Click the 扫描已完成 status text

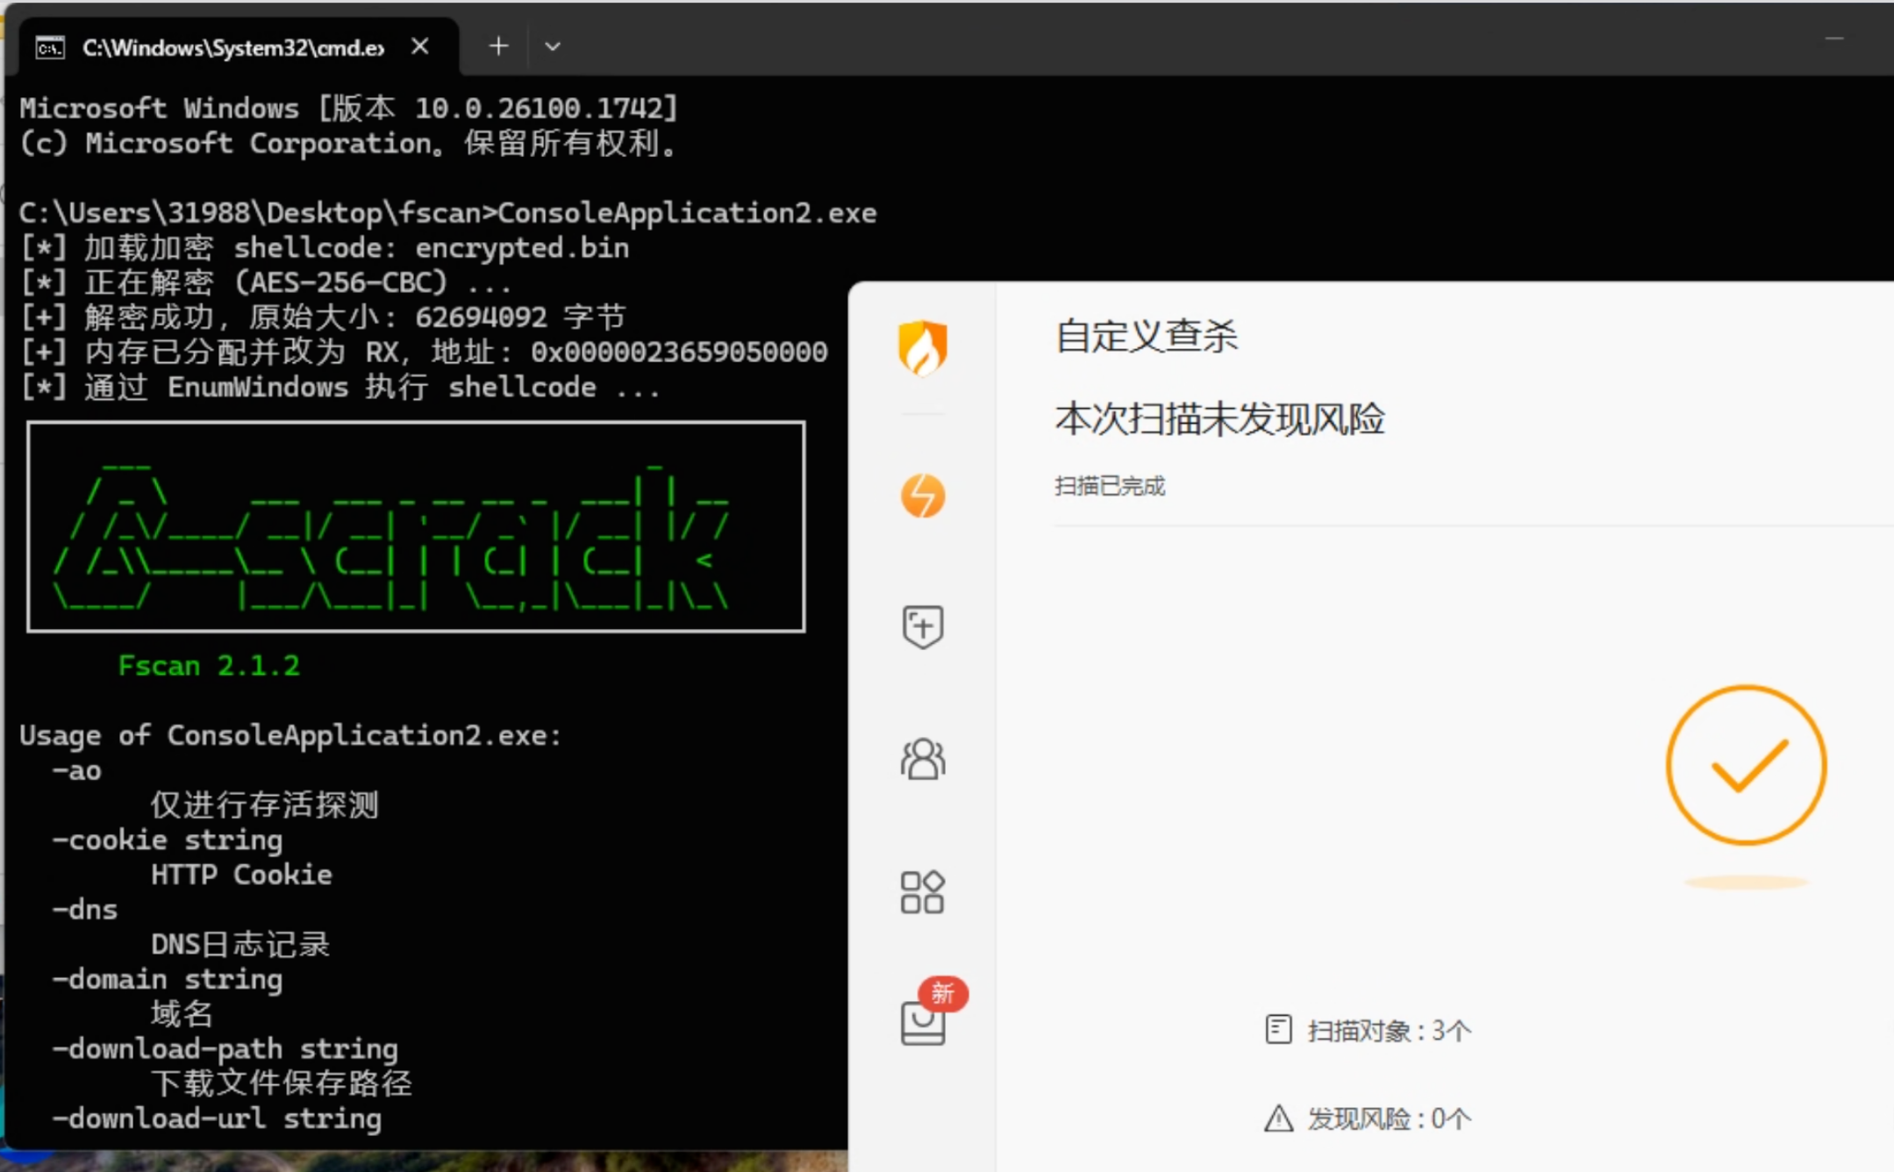[x=1110, y=486]
